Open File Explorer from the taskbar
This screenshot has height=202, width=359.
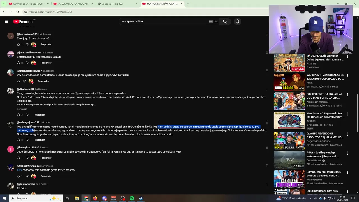click(77, 198)
